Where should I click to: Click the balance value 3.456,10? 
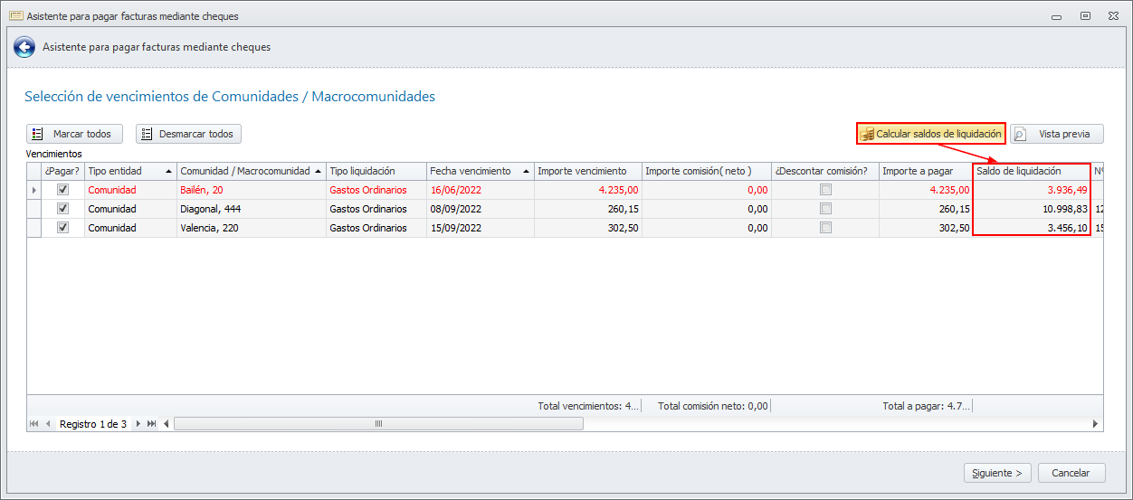[x=1067, y=228]
